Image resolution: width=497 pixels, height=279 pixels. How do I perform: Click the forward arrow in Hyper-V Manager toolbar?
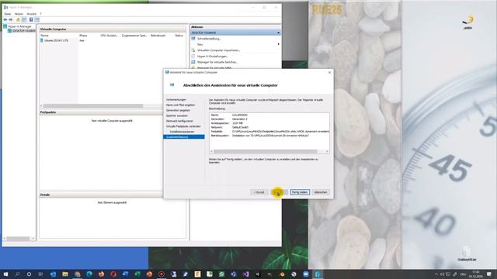click(x=10, y=19)
